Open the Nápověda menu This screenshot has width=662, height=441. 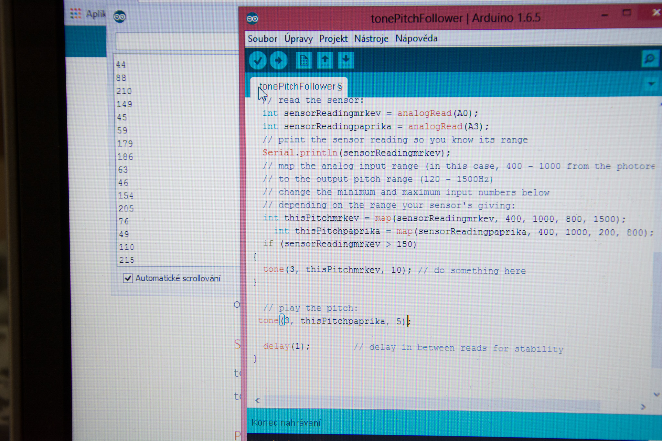416,38
